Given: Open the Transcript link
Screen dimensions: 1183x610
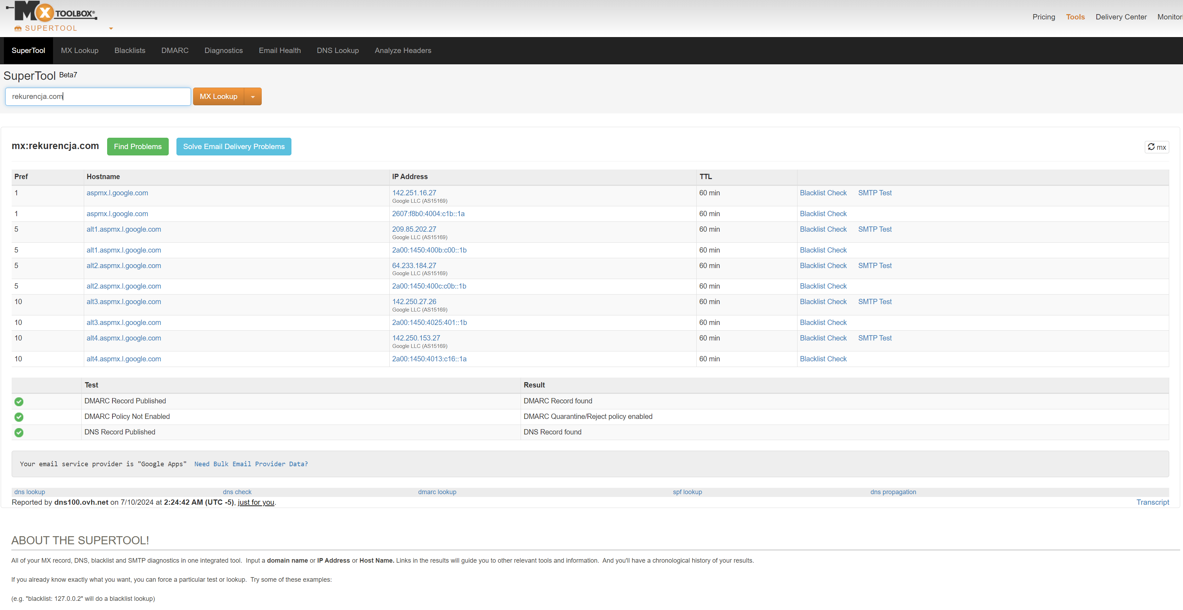Looking at the screenshot, I should (1152, 502).
